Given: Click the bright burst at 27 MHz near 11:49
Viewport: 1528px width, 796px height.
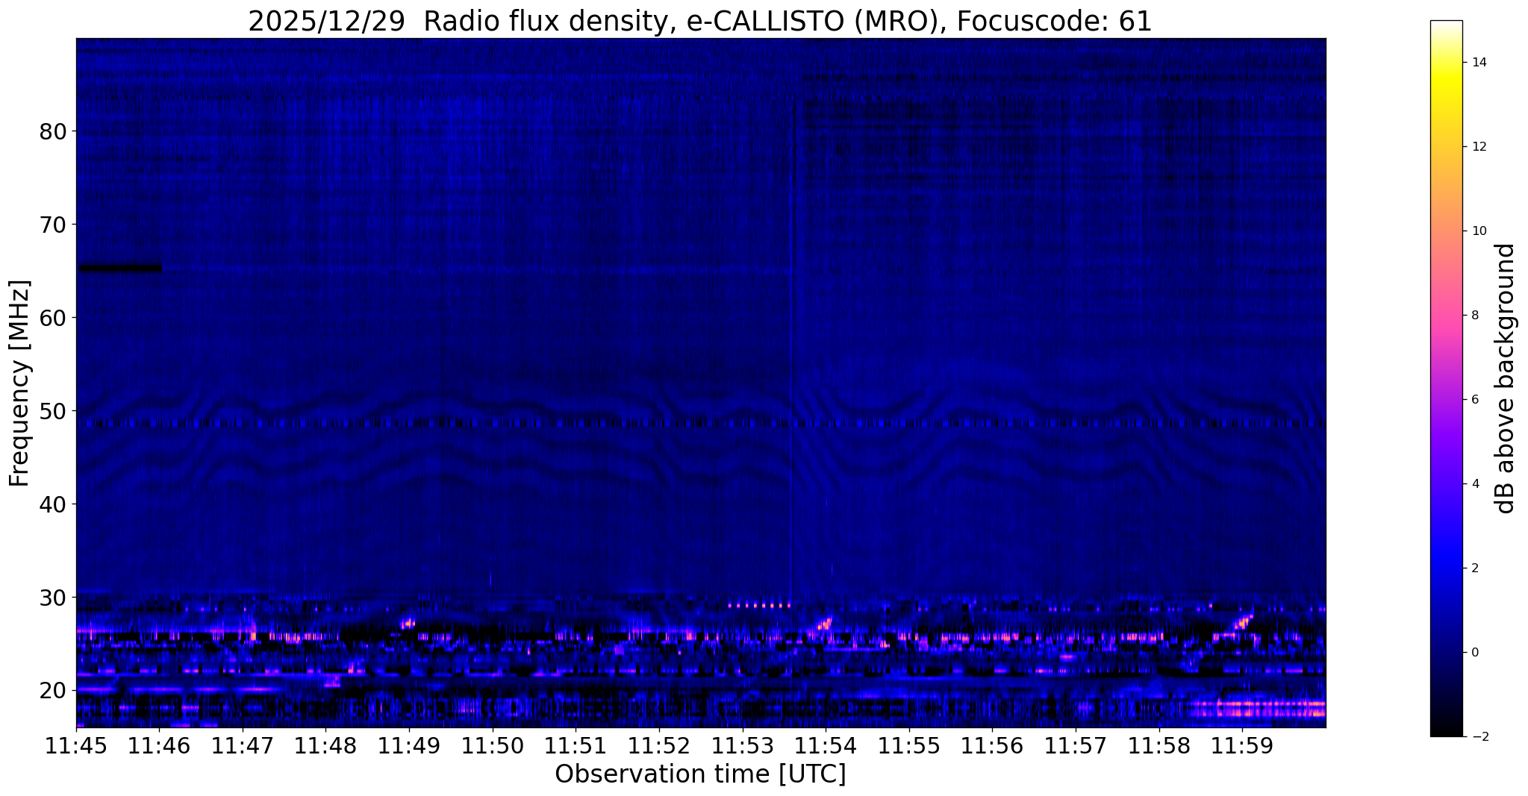Looking at the screenshot, I should tap(408, 623).
